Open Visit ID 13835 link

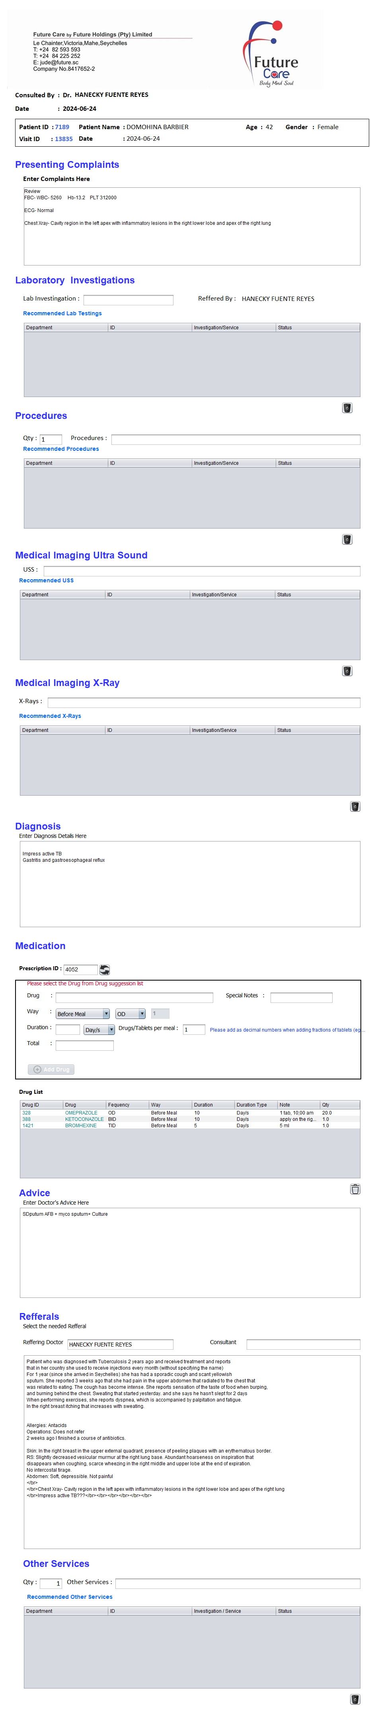[64, 139]
